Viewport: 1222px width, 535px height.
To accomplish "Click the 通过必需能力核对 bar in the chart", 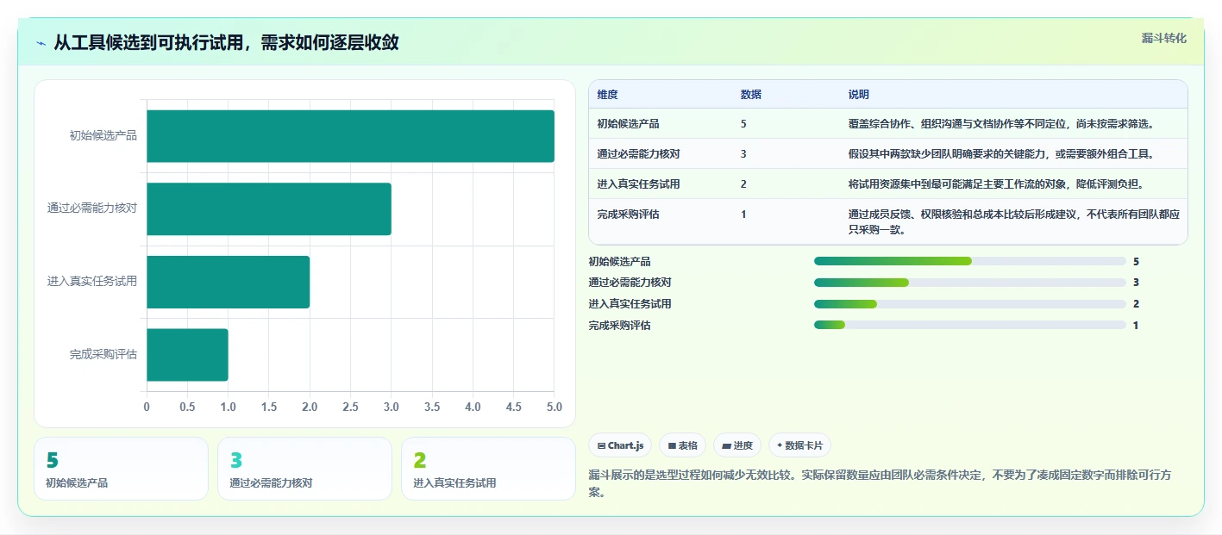I will point(269,208).
